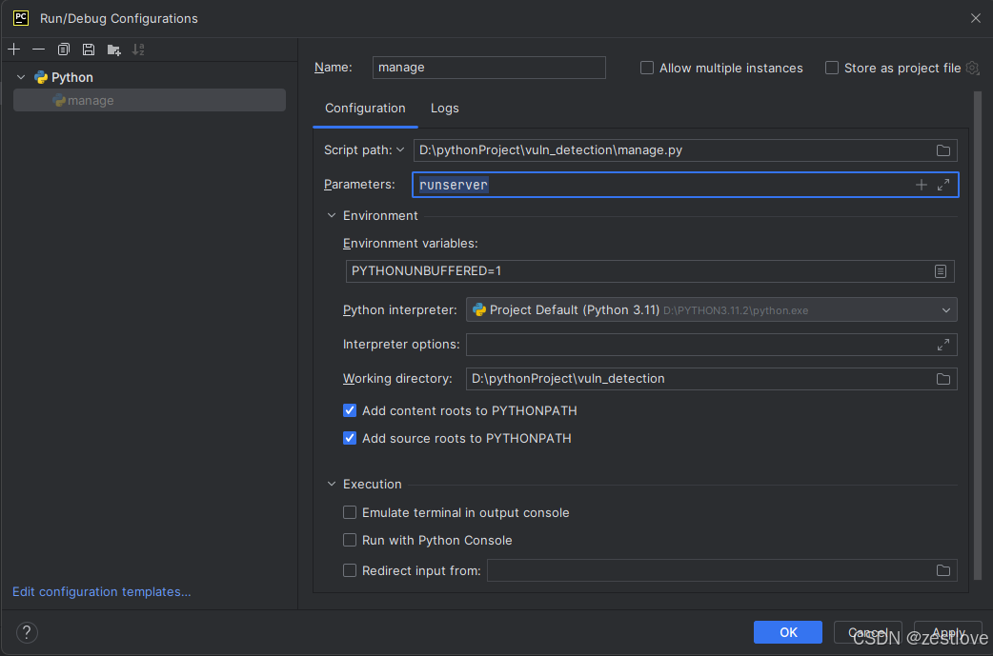The height and width of the screenshot is (656, 993).
Task: Click the Apply button
Action: 948,632
